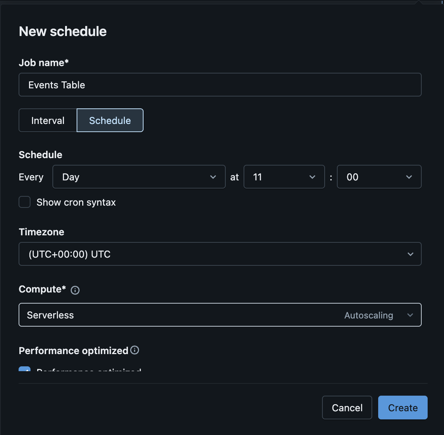444x435 pixels.
Task: Open the hour dropdown showing 11
Action: pos(284,177)
